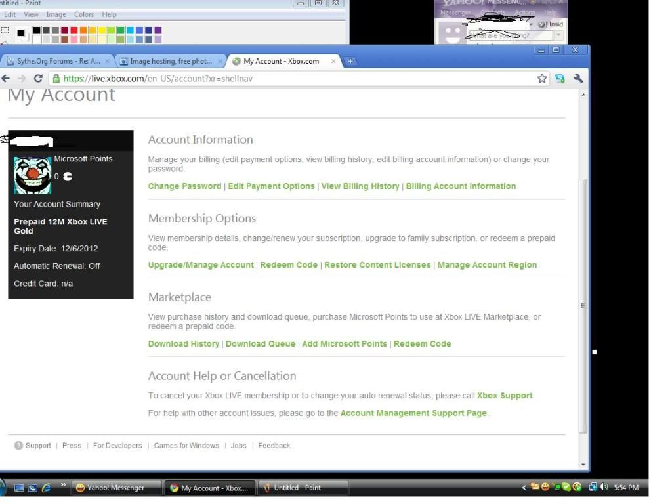Image resolution: width=672 pixels, height=504 pixels.
Task: Click Restore Content Licenses link
Action: click(x=377, y=265)
